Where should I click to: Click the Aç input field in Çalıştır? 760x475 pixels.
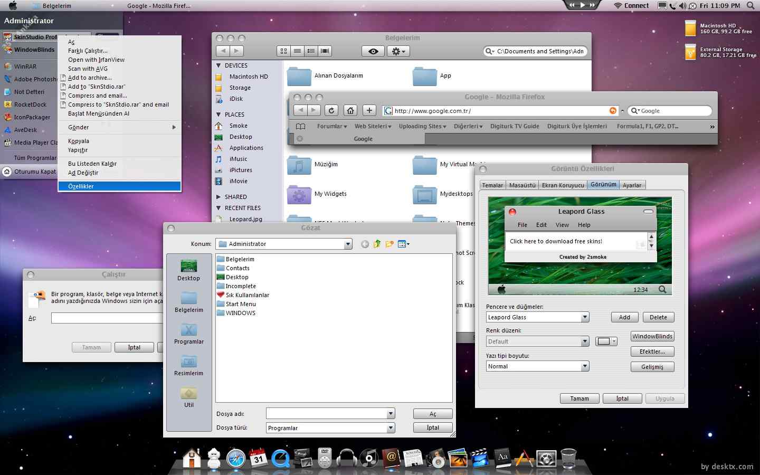107,318
